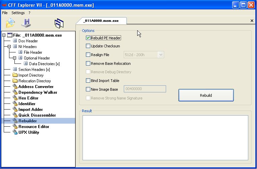Select File Header tree entry

point(33,52)
